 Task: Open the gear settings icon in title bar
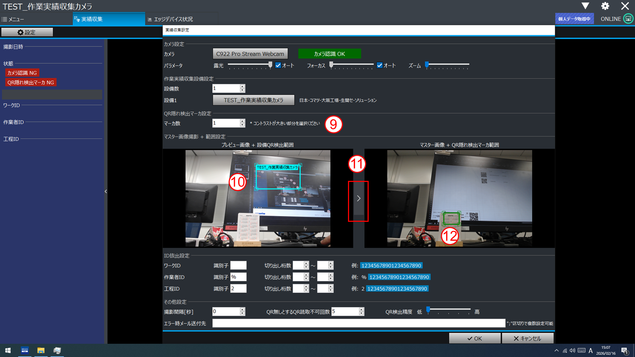(605, 6)
